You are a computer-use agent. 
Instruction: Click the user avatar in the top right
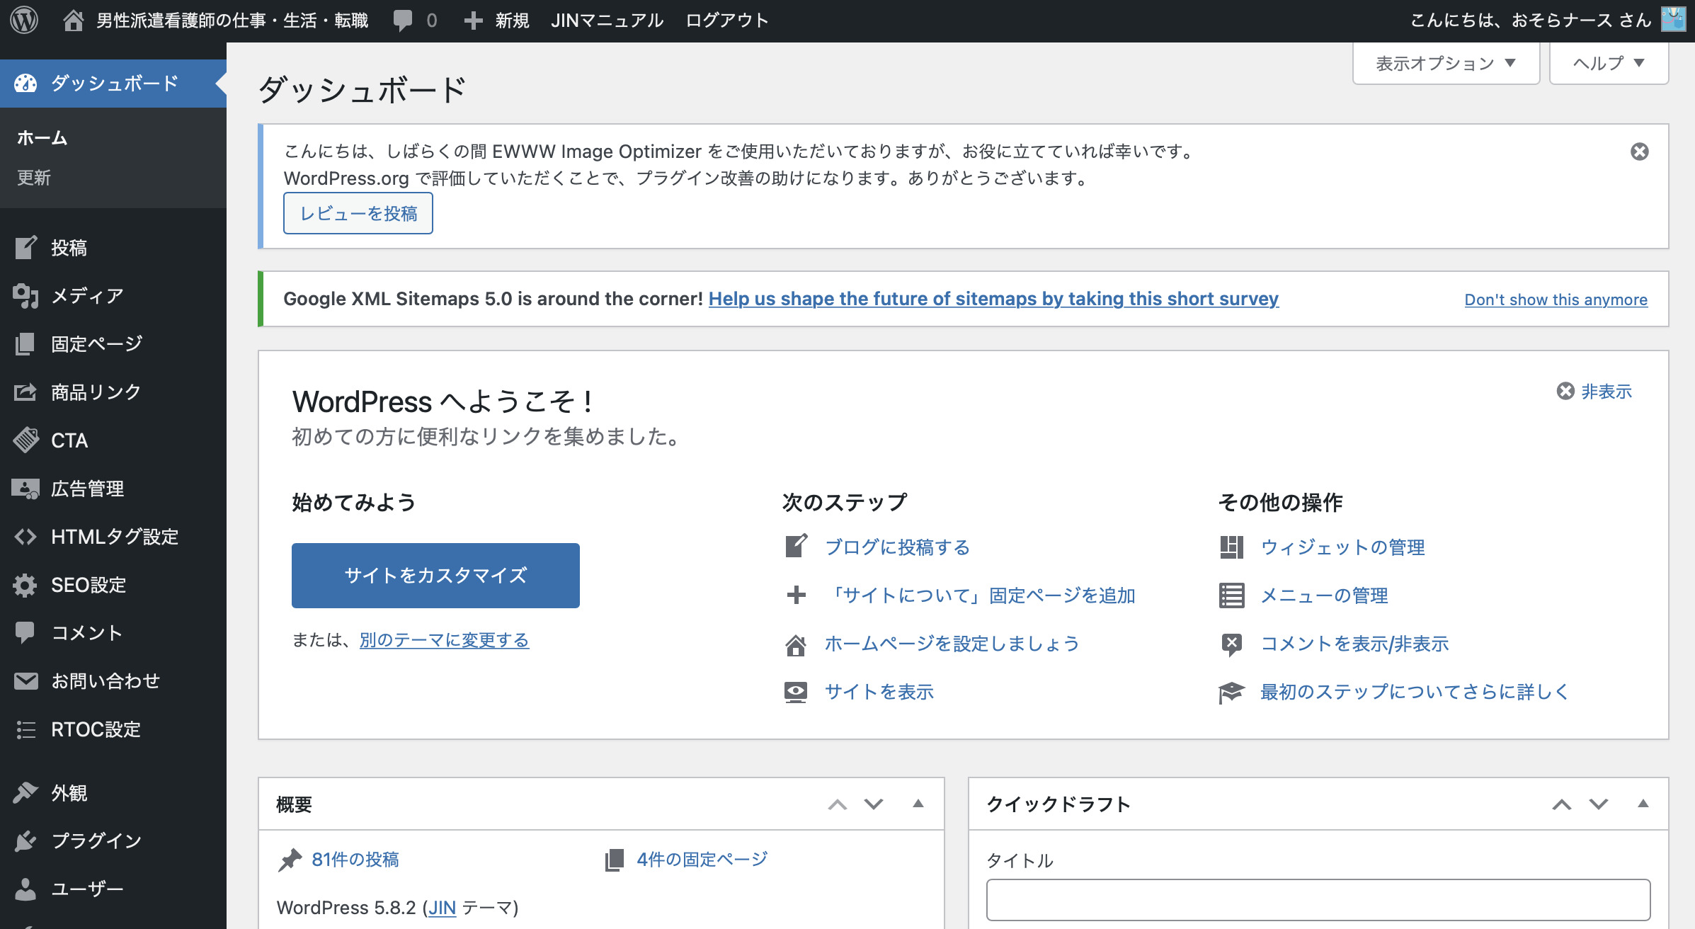point(1674,20)
